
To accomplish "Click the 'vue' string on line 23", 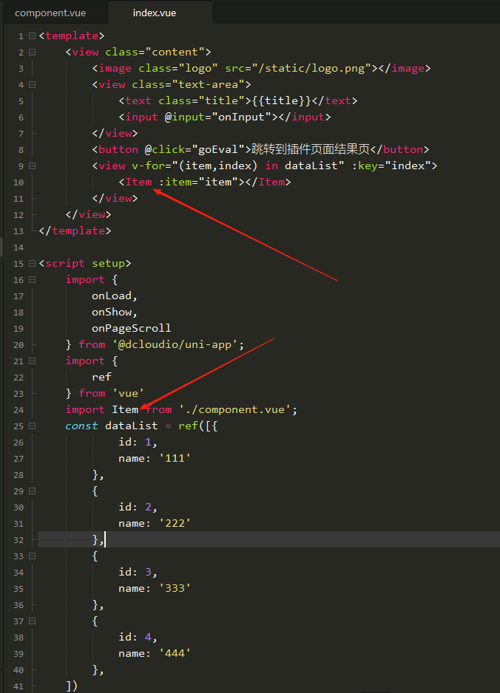I will coord(128,393).
